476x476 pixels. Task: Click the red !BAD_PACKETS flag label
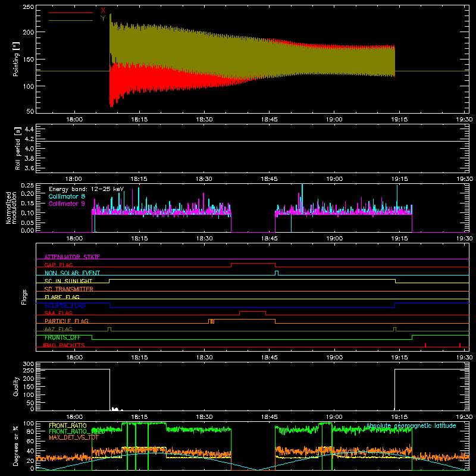[x=64, y=345]
